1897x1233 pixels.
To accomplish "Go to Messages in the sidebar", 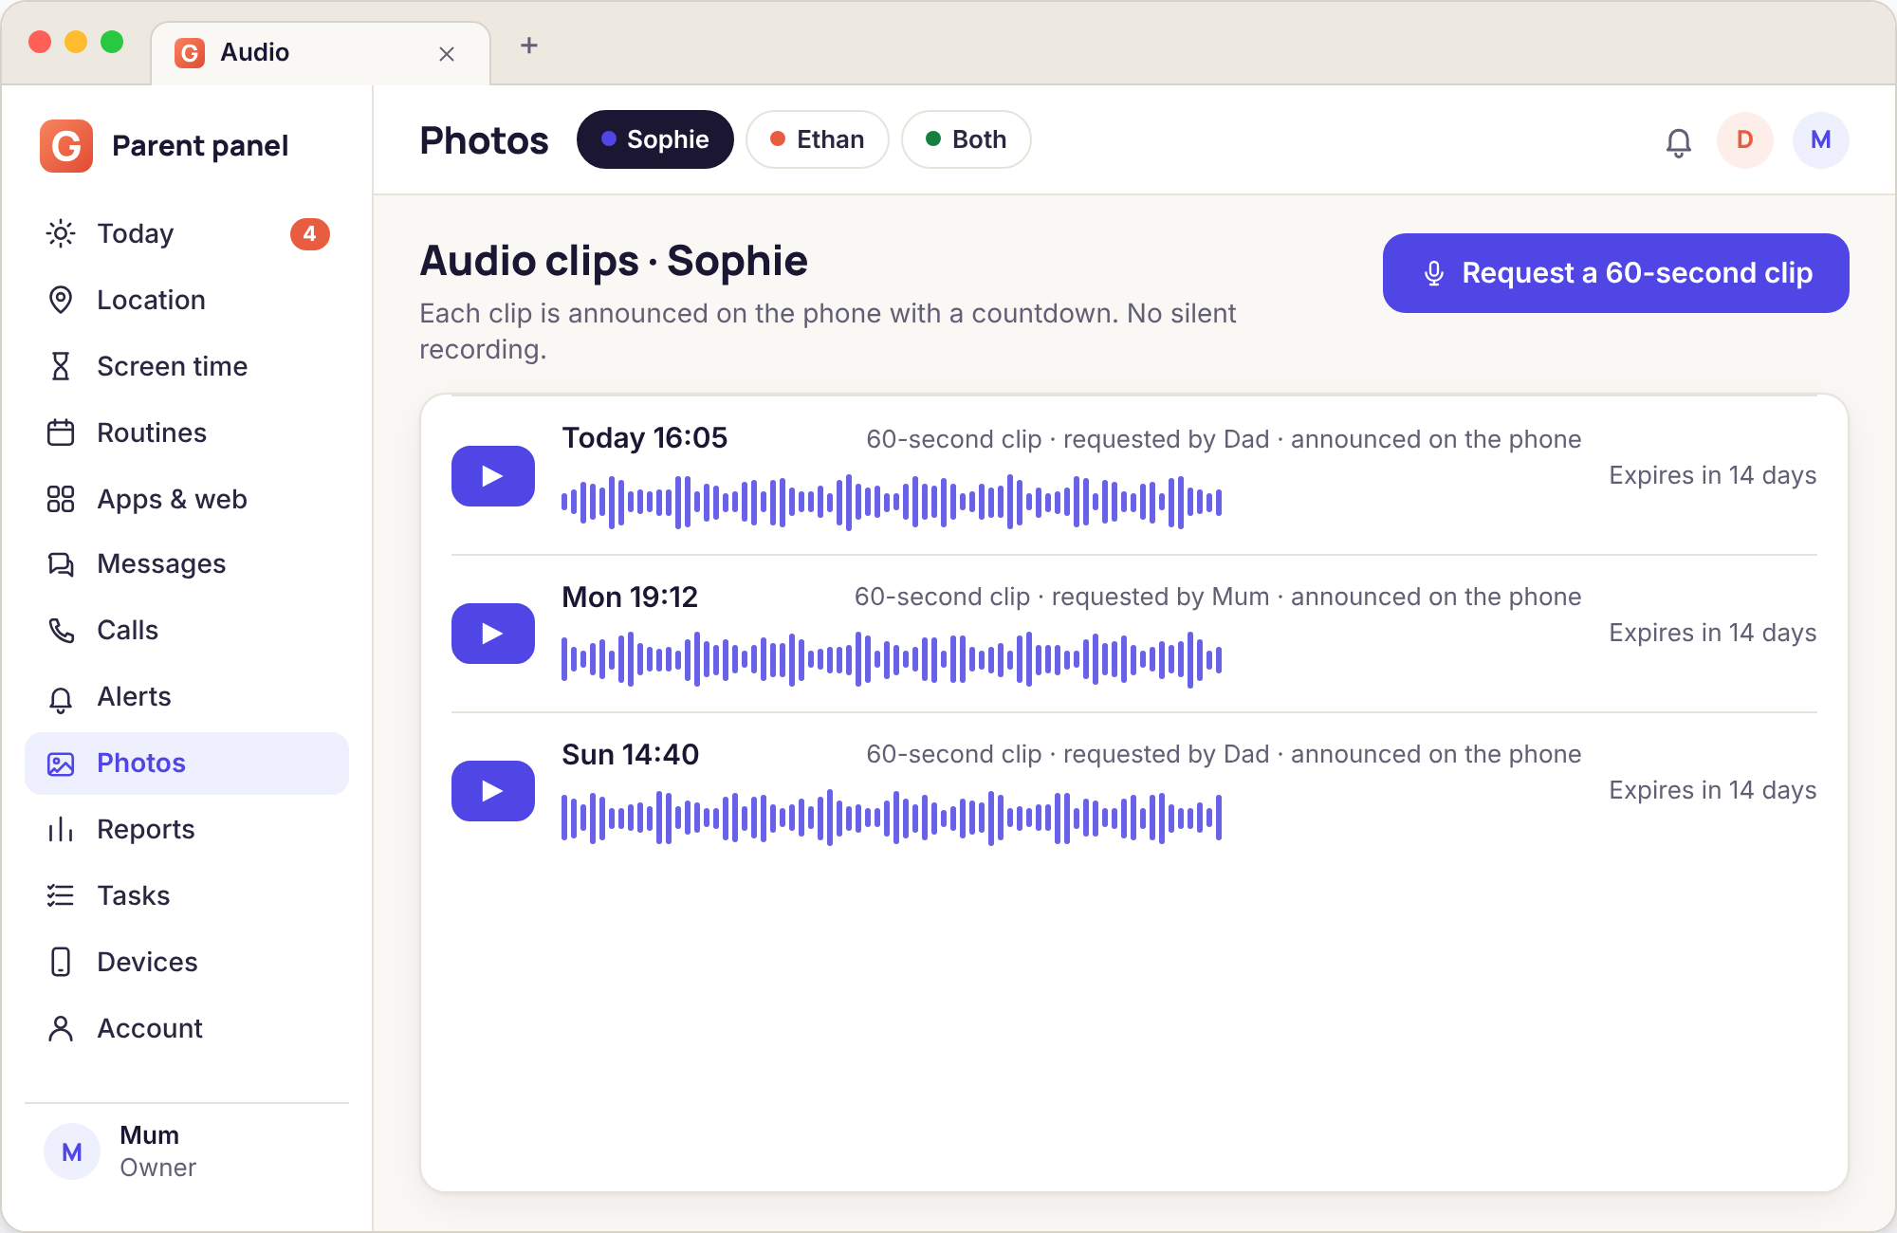I will click(x=187, y=564).
